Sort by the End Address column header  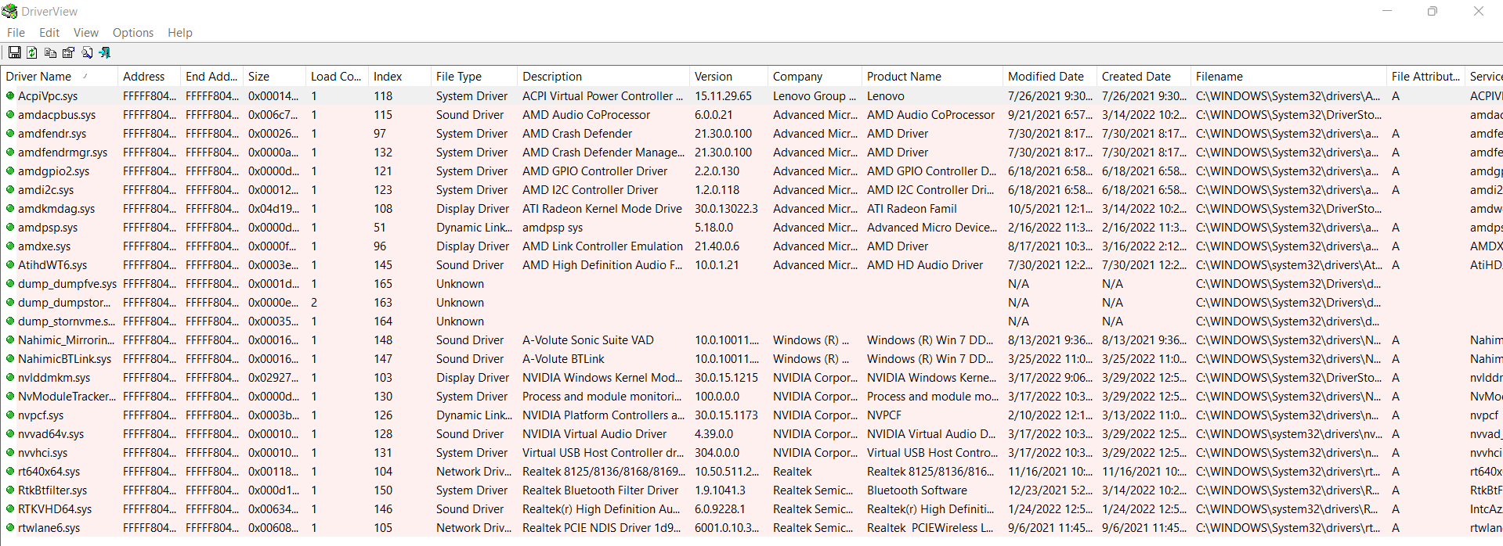211,76
